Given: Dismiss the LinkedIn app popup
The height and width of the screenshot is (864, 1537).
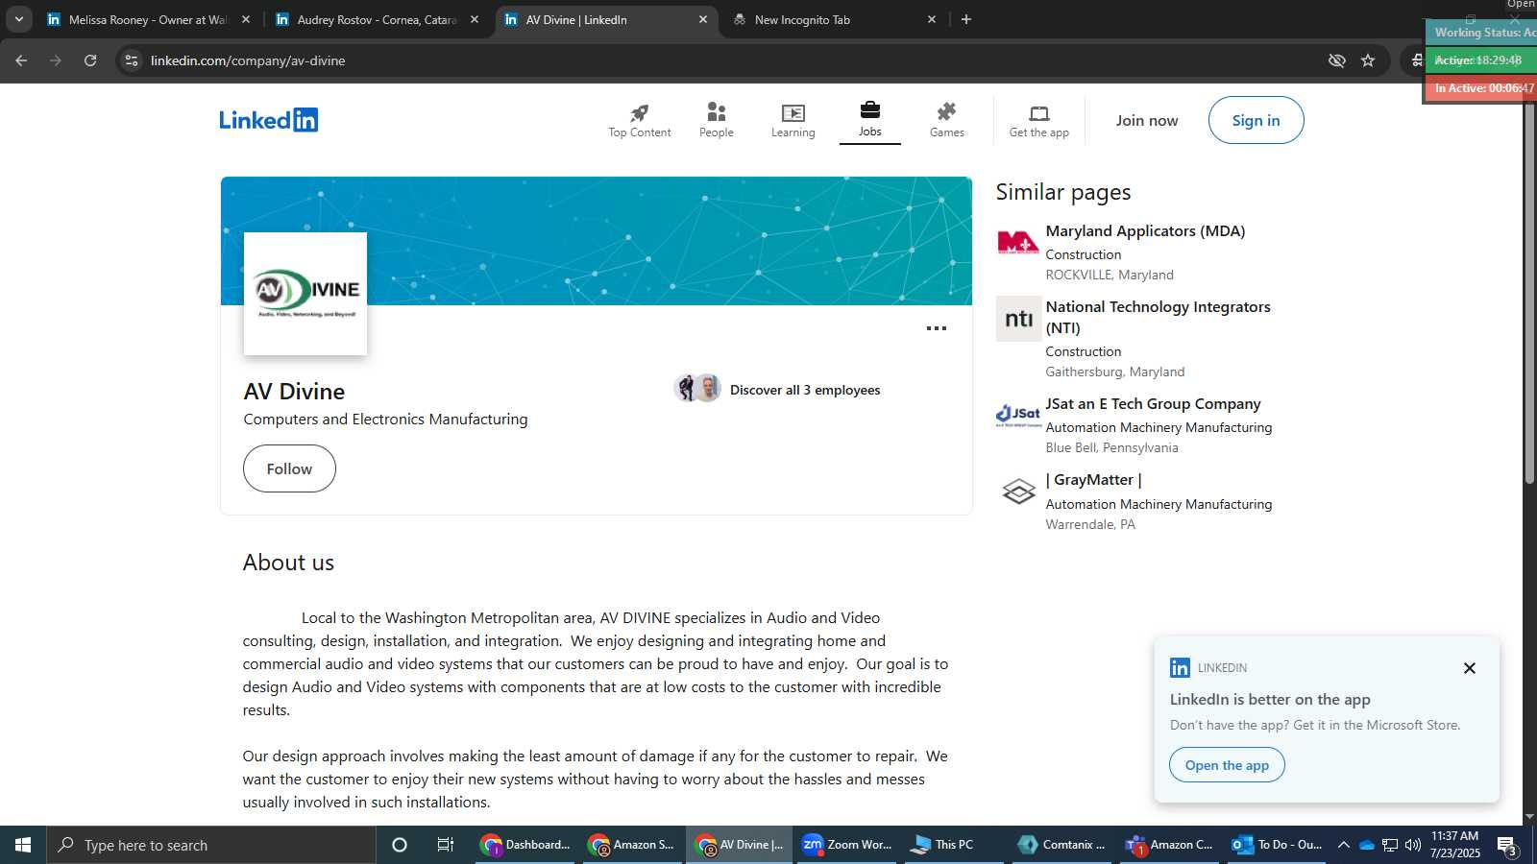Looking at the screenshot, I should tap(1470, 668).
